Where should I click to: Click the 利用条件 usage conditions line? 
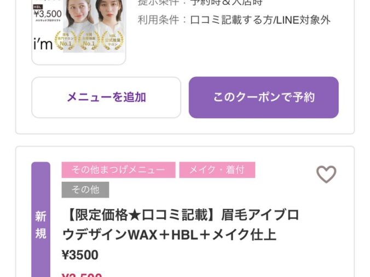tap(234, 20)
